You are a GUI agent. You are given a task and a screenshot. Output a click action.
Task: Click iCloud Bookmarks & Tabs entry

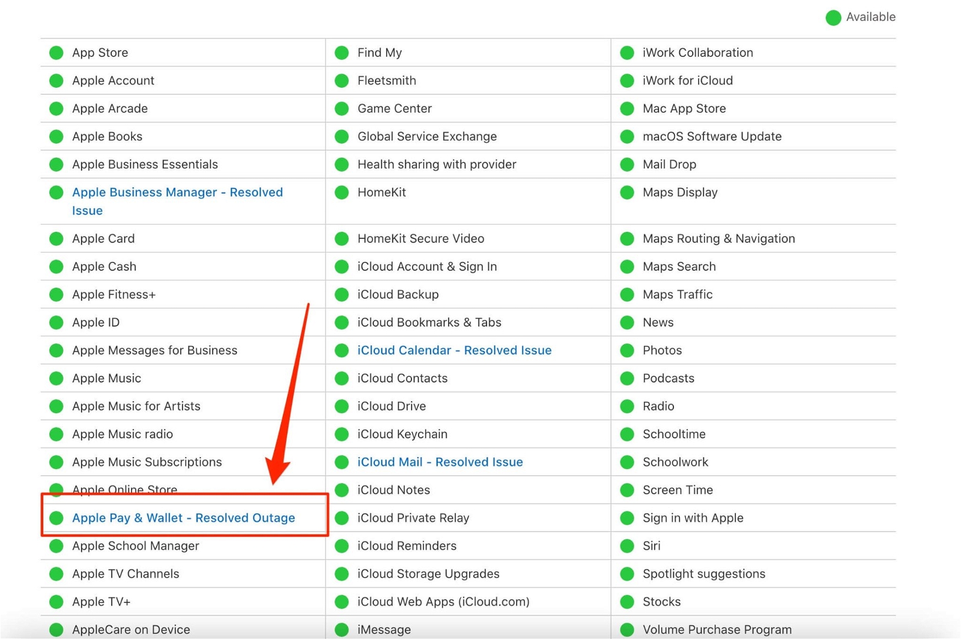pos(429,323)
